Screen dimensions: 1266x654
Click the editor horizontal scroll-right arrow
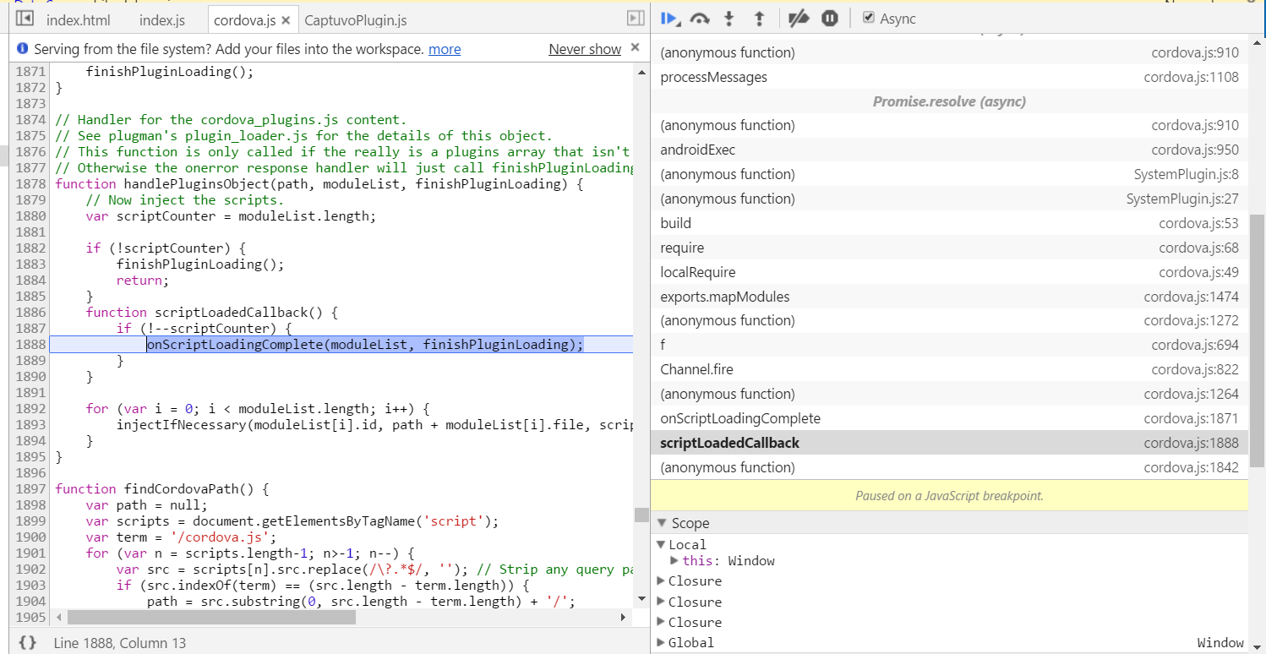(625, 618)
